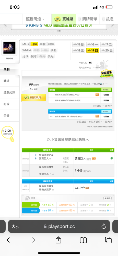Select the 澳籃 league tab
The image size is (118, 256).
pos(53,50)
